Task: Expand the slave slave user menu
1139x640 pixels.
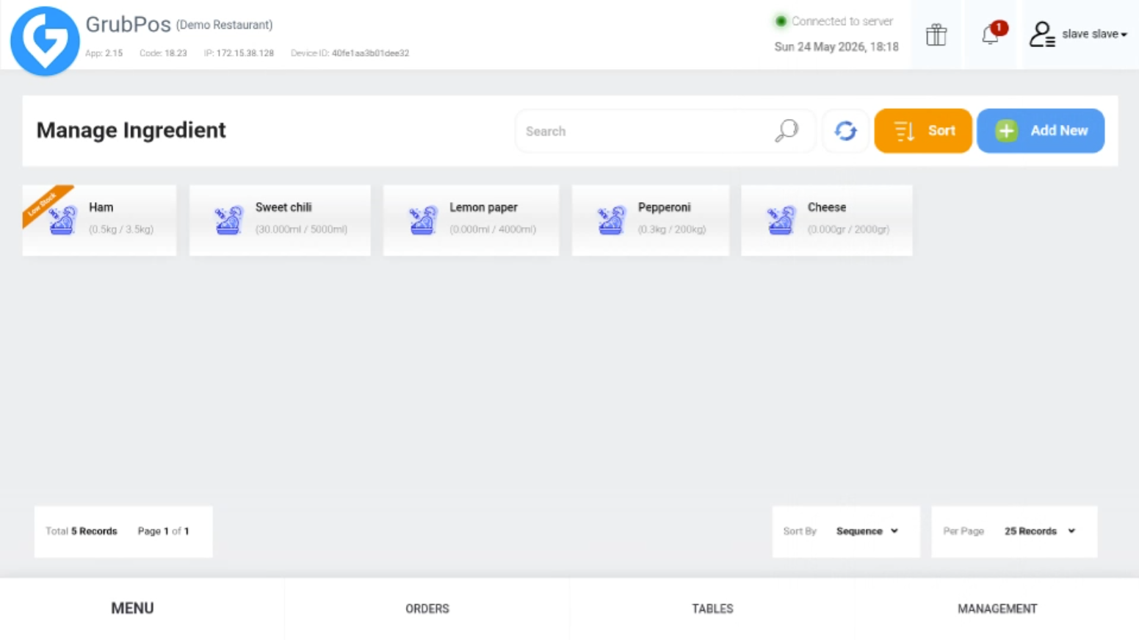Action: pyautogui.click(x=1094, y=35)
